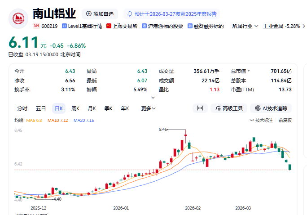Switch to the 分时 chart tab
The image size is (307, 215).
point(22,108)
